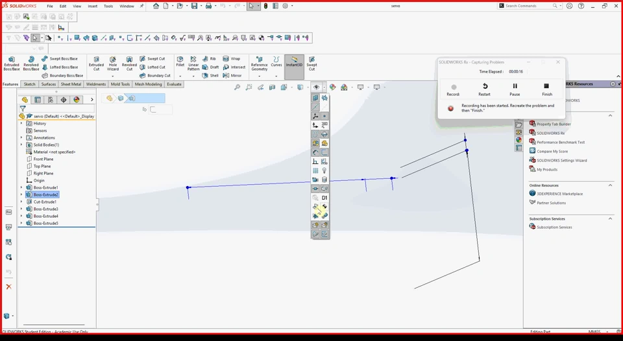Open the DisplayManager color ball tab
The width and height of the screenshot is (623, 341).
77,100
